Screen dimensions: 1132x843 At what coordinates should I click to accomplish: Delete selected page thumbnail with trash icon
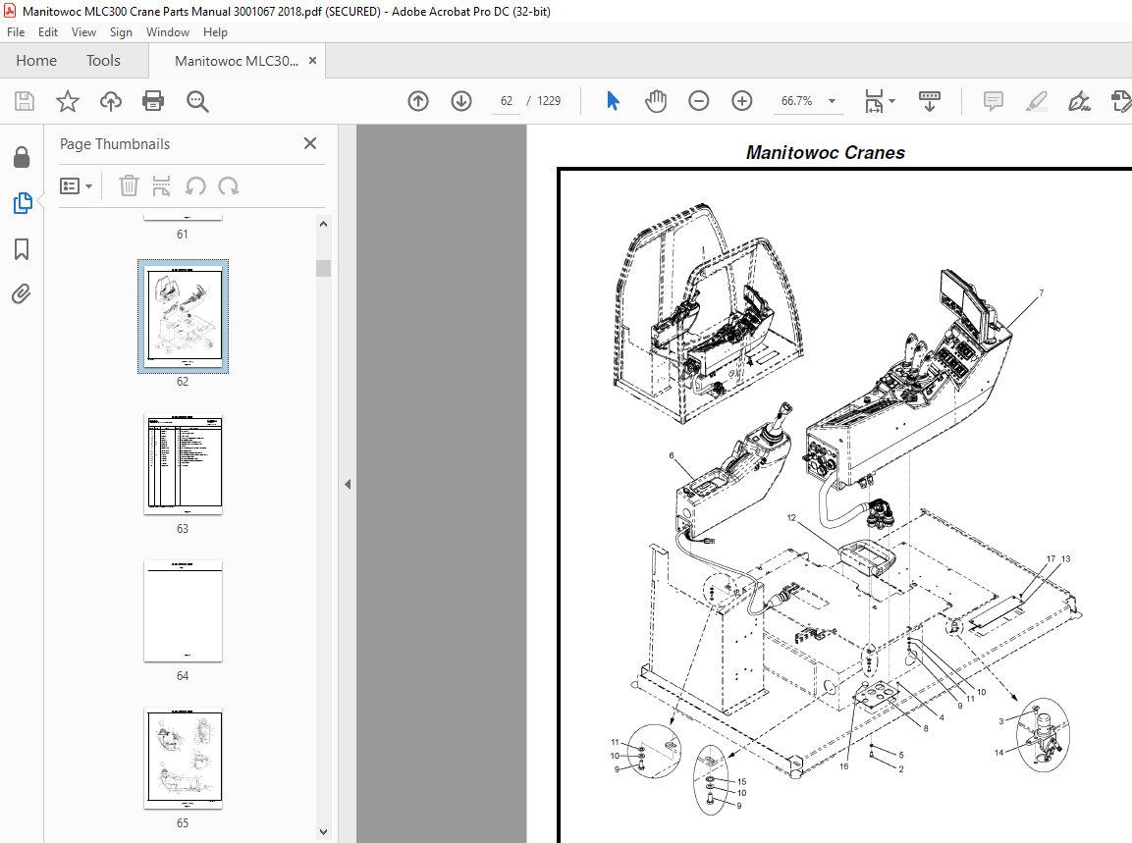(x=129, y=186)
